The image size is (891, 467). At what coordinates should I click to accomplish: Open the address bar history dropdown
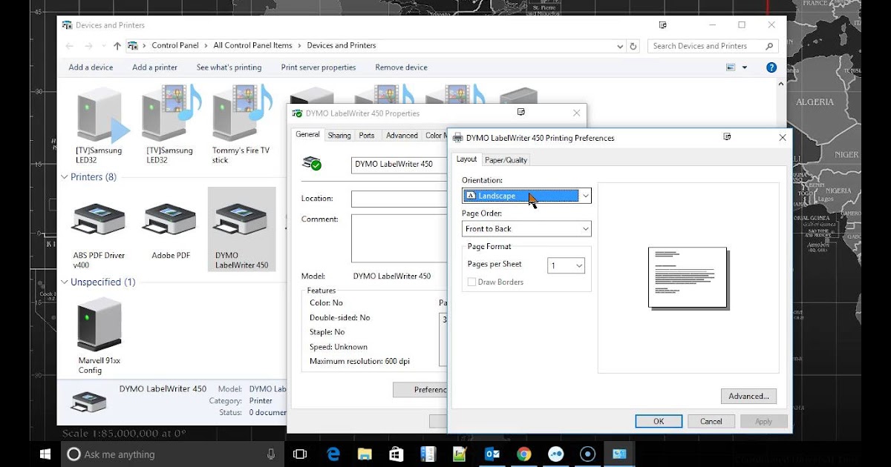621,46
